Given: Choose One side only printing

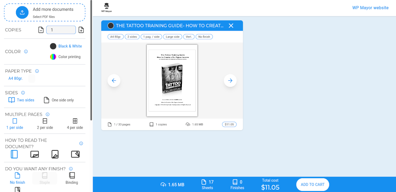Looking at the screenshot, I should (x=59, y=100).
